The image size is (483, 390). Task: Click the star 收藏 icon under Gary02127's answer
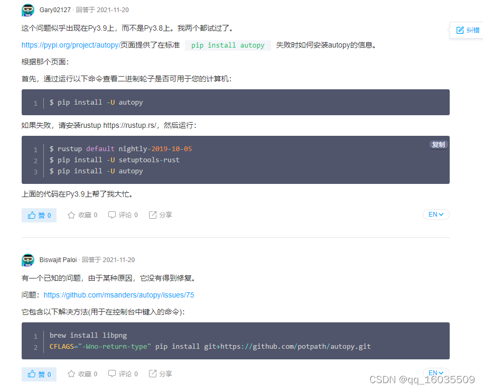click(71, 215)
